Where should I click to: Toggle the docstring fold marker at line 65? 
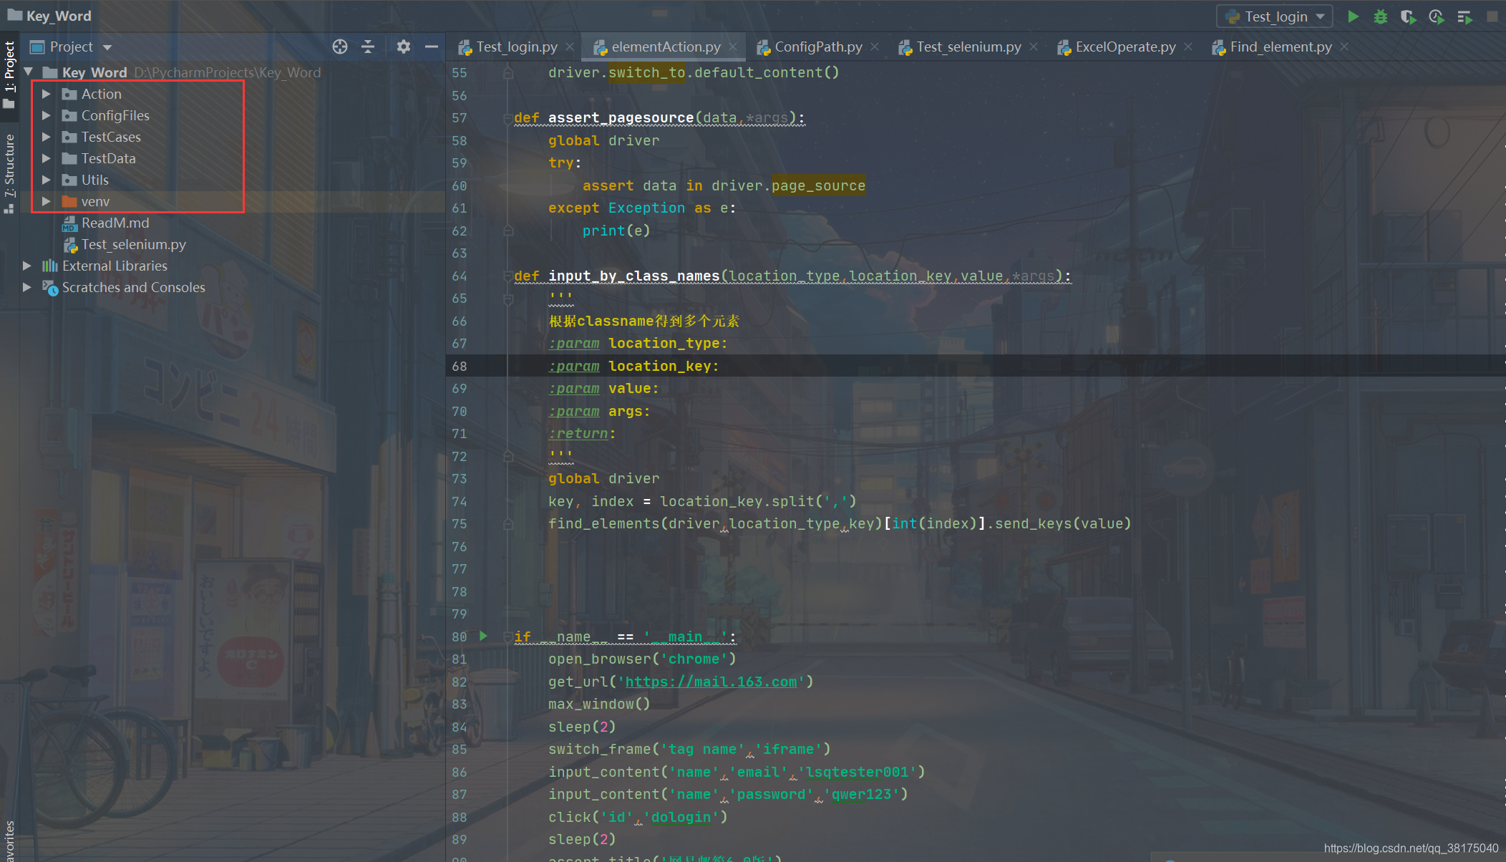click(507, 299)
